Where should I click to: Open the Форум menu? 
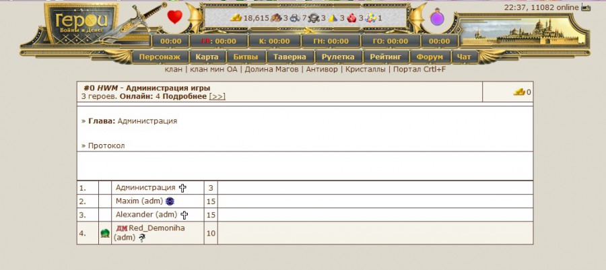click(430, 57)
